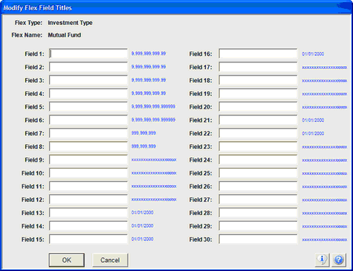Click the Field 12 title box
Screen dimensions: 353x271
pos(88,200)
